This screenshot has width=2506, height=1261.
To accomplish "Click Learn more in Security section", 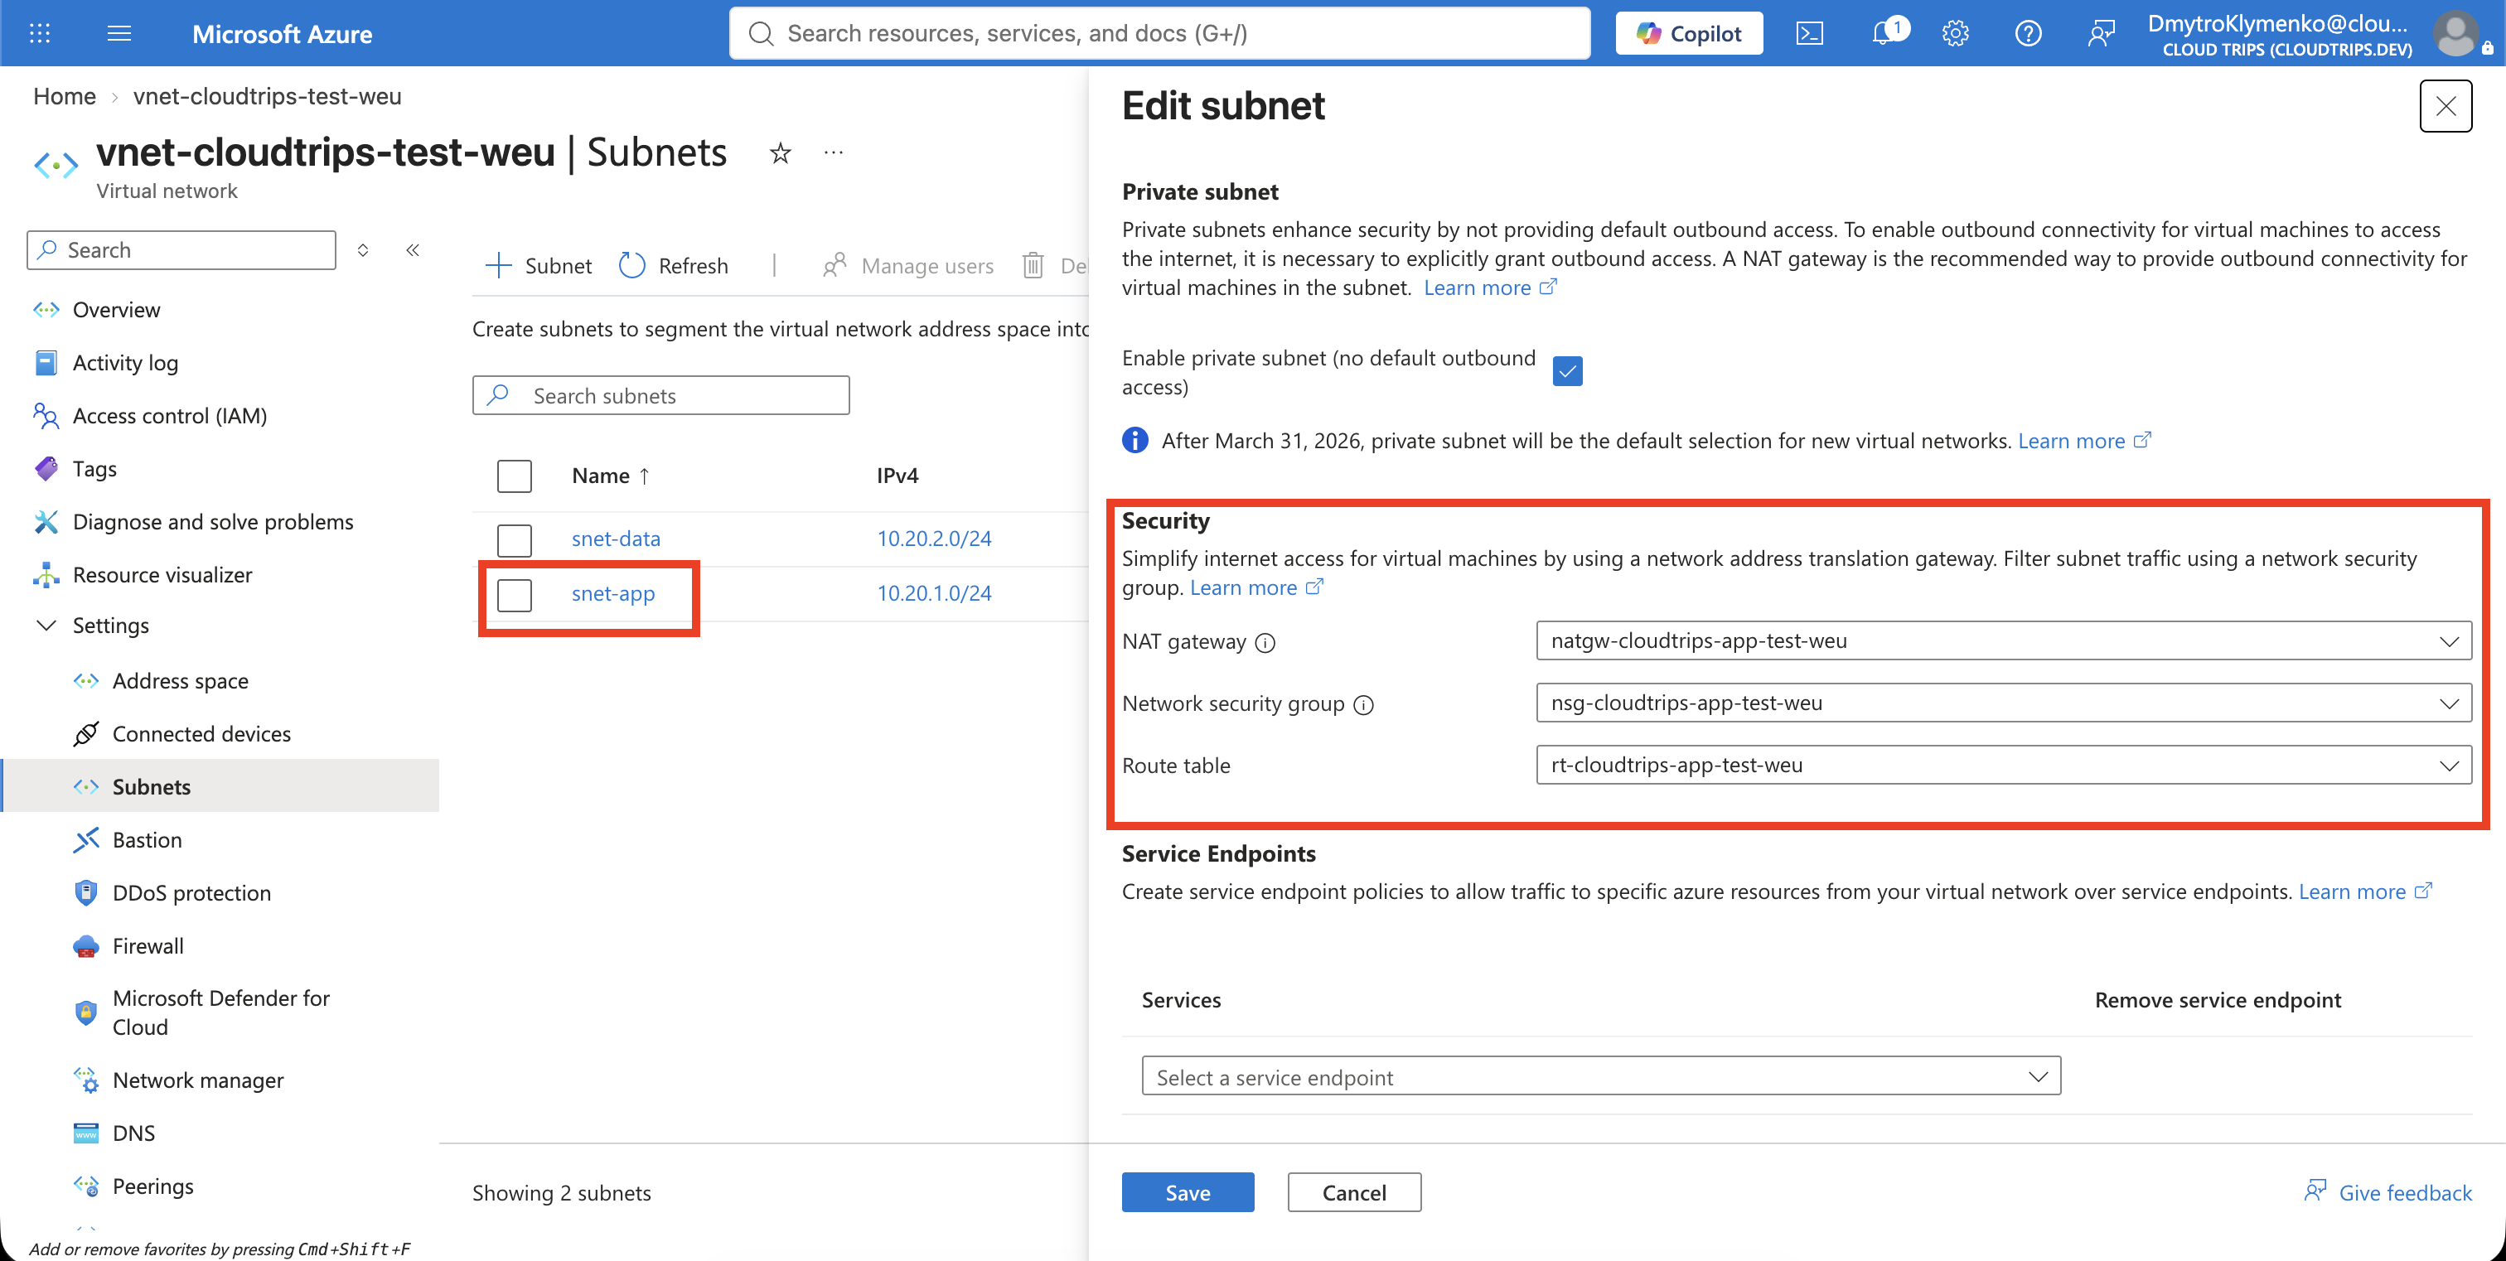I will point(1256,588).
